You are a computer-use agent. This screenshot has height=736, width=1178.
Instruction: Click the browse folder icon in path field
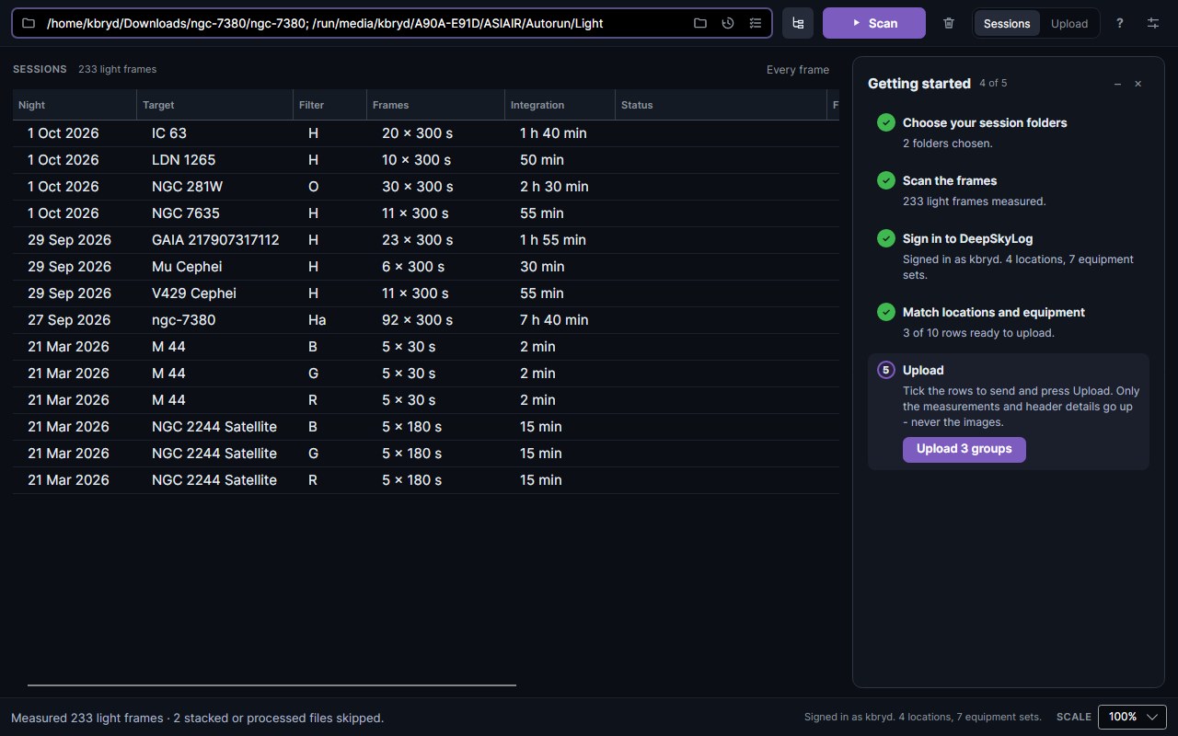click(700, 23)
